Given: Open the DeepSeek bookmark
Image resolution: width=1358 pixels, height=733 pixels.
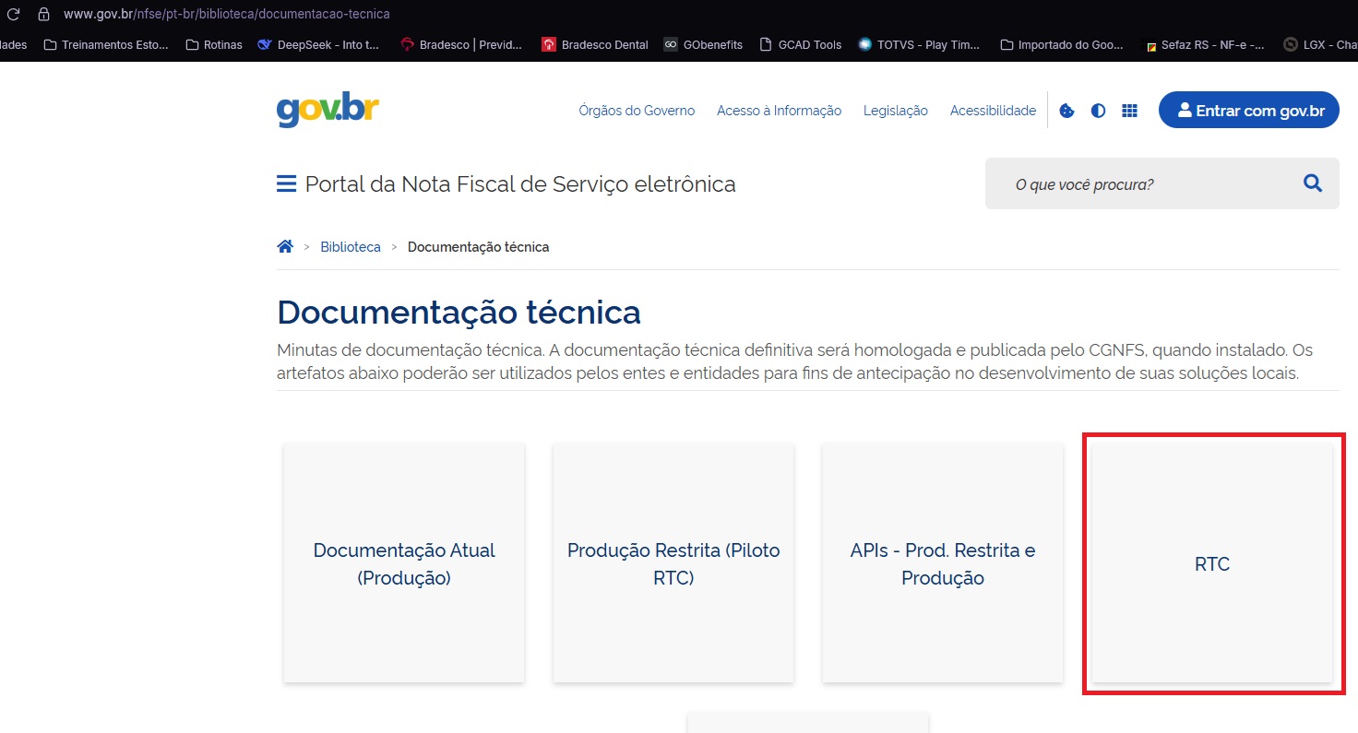Looking at the screenshot, I should [318, 44].
